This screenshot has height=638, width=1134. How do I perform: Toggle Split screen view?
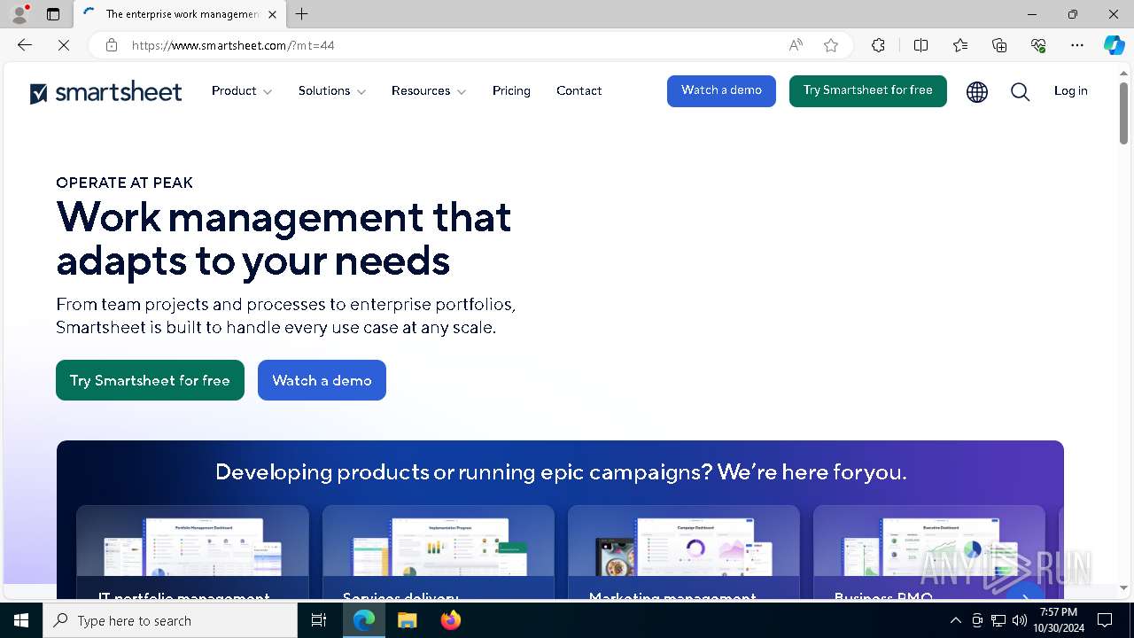tap(920, 45)
